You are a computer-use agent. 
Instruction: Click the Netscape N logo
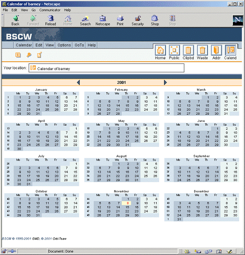(237, 20)
